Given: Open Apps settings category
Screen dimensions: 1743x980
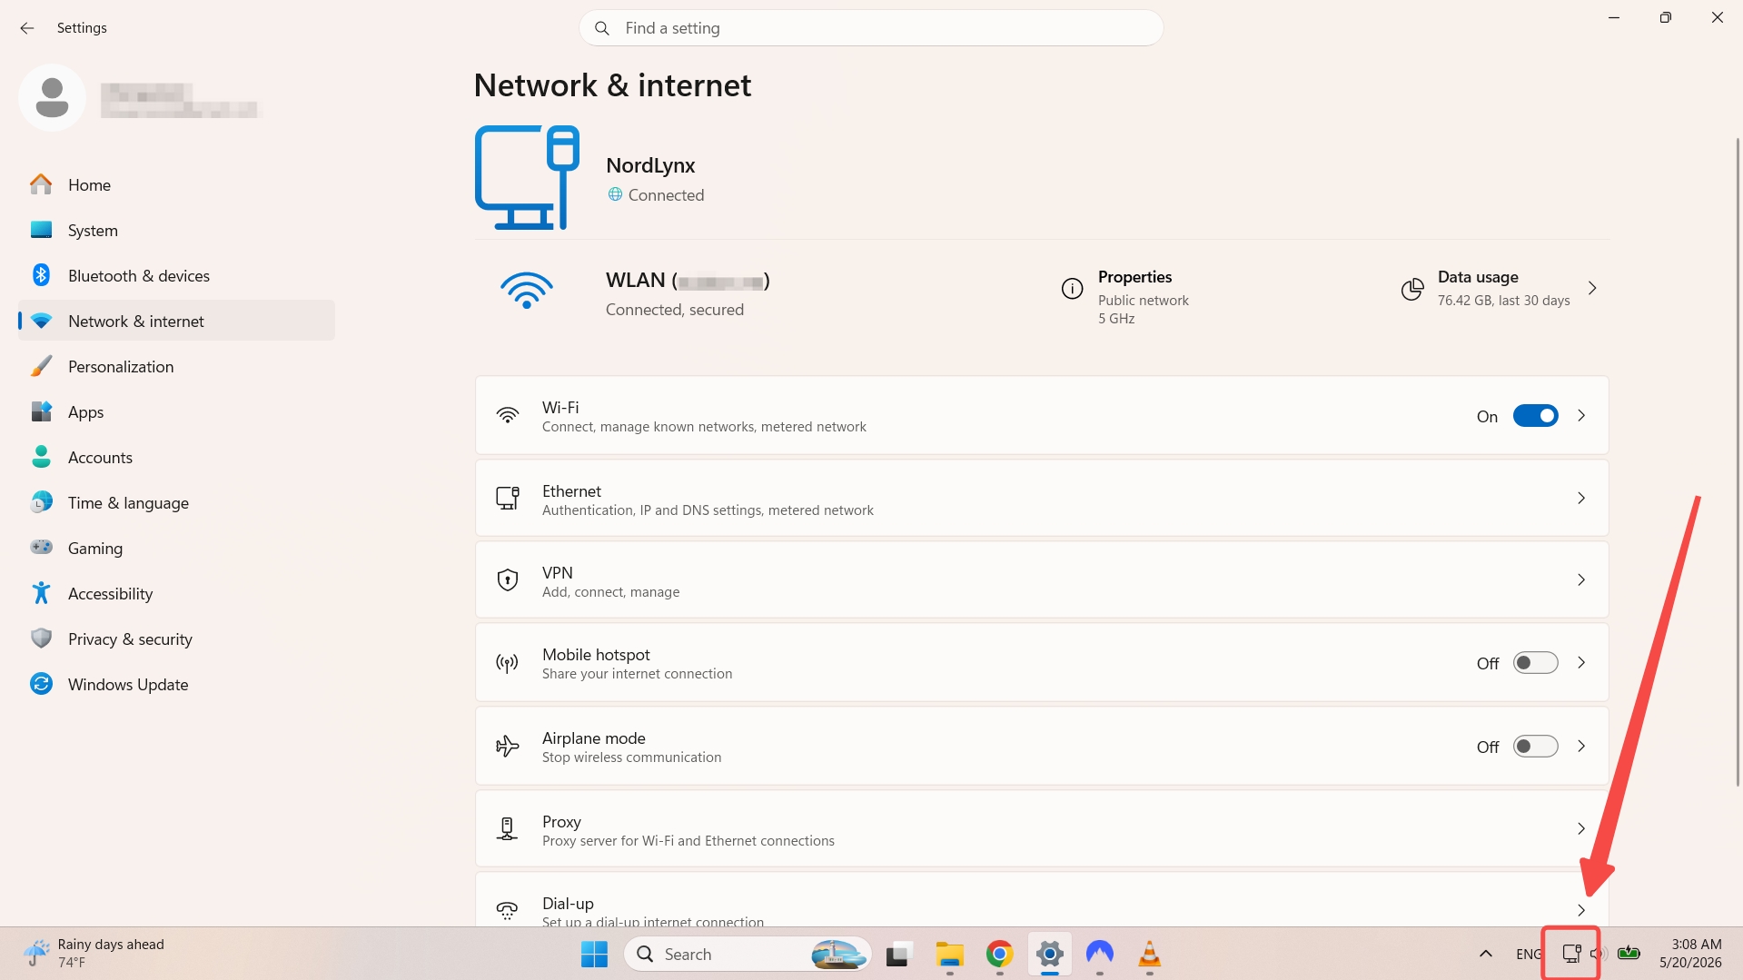Looking at the screenshot, I should click(x=176, y=411).
